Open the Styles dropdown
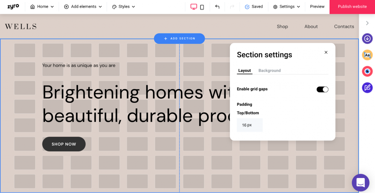 point(124,7)
